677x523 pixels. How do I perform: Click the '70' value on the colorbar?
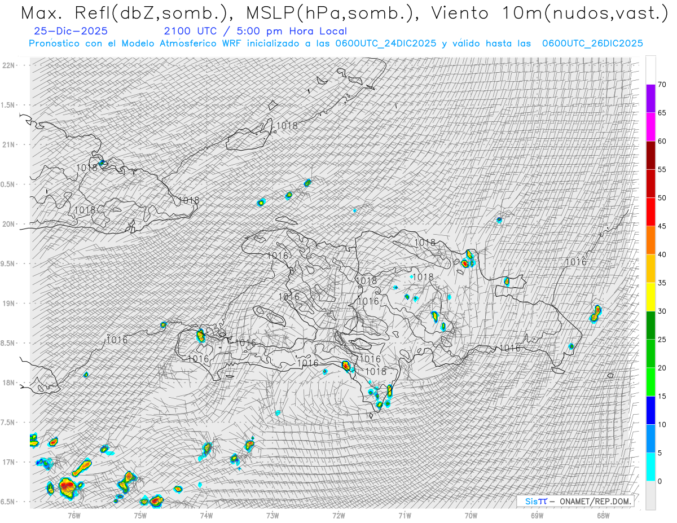pos(662,85)
